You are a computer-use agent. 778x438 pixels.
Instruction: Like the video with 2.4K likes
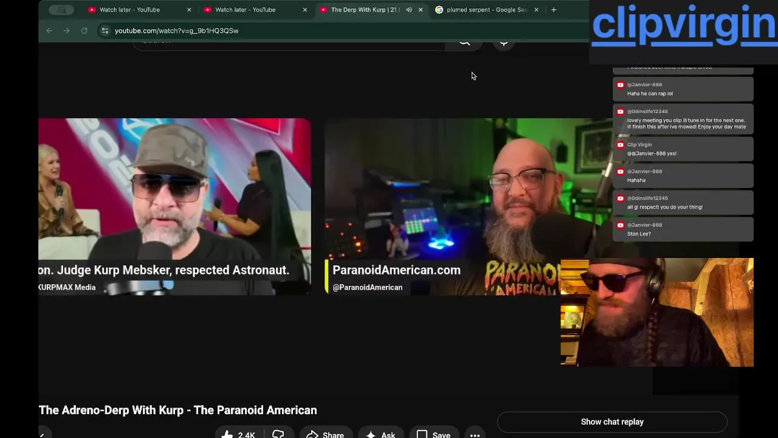[239, 434]
